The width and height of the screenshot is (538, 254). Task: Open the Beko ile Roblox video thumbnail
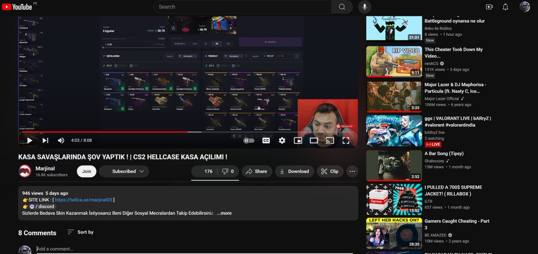coord(394,28)
